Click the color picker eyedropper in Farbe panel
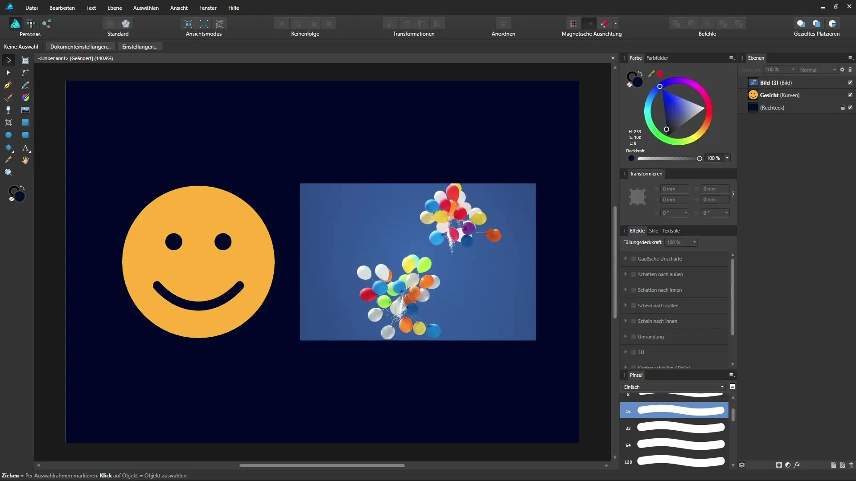856x481 pixels. 651,74
